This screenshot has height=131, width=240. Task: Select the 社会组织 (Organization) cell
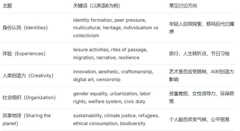pyautogui.click(x=29, y=97)
